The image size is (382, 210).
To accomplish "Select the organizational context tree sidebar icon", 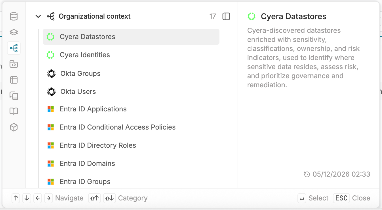I will 14,48.
